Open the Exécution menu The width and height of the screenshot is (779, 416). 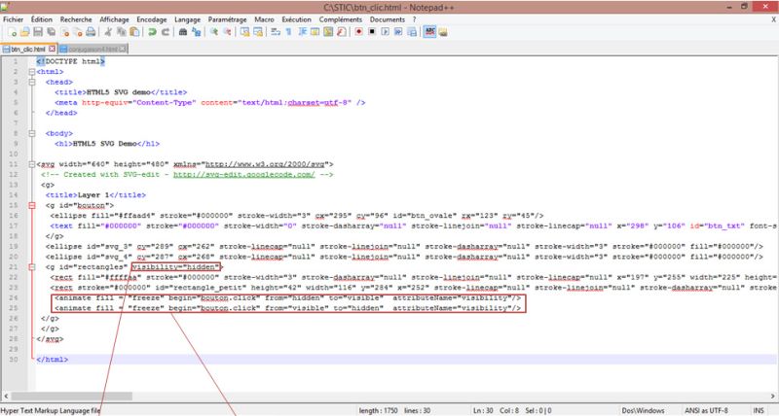click(x=297, y=19)
